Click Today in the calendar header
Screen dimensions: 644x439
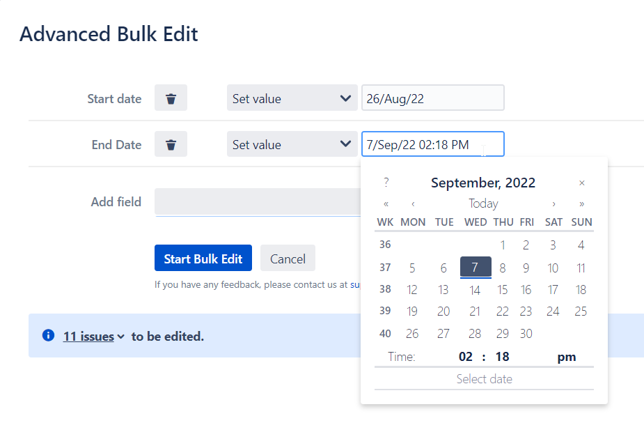click(483, 203)
